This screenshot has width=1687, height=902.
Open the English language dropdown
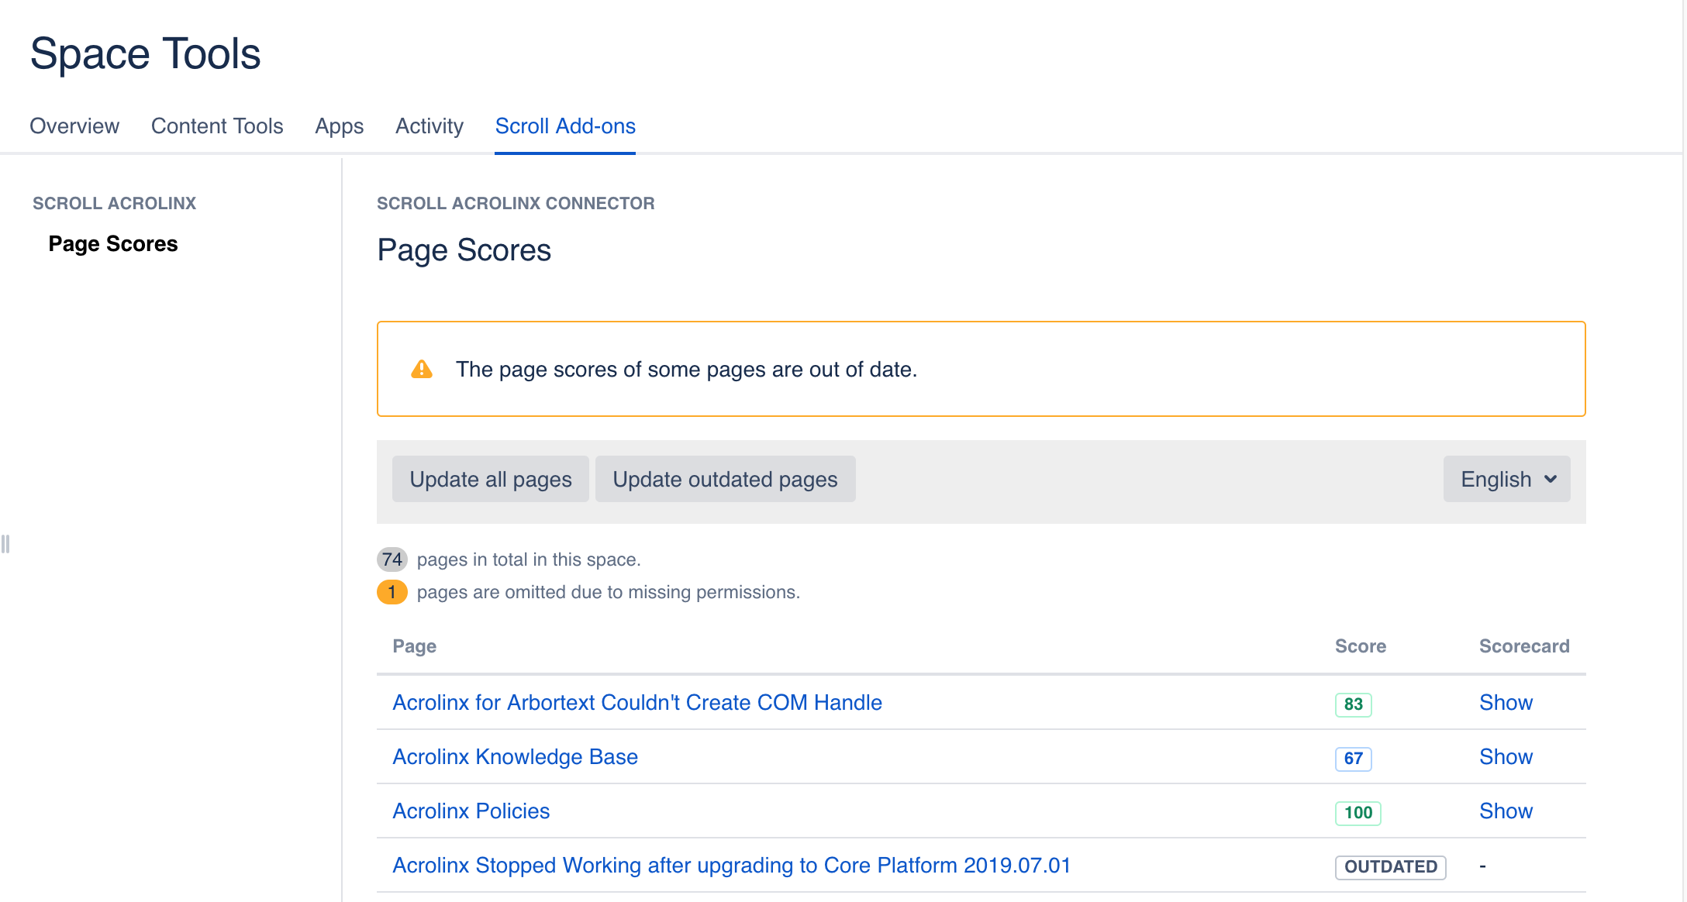point(1506,479)
